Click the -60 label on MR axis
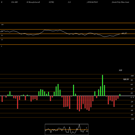Viewport: 135px width, 135px height. [132, 110]
